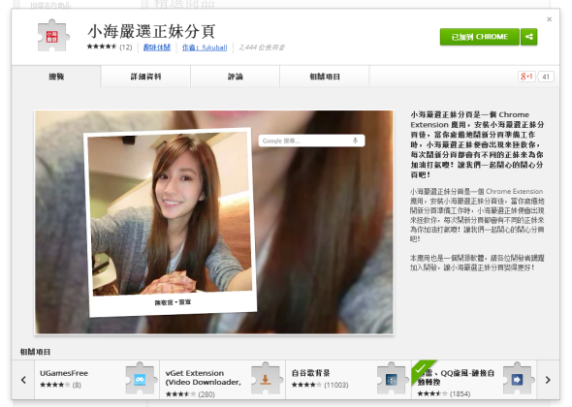Click the extension preview screenshot
The image size is (572, 407).
click(214, 222)
